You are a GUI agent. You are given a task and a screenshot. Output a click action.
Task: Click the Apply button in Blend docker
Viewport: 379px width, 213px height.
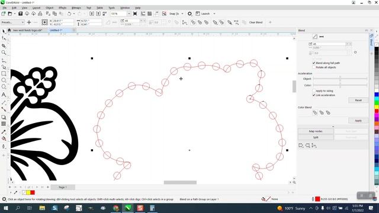[358, 121]
